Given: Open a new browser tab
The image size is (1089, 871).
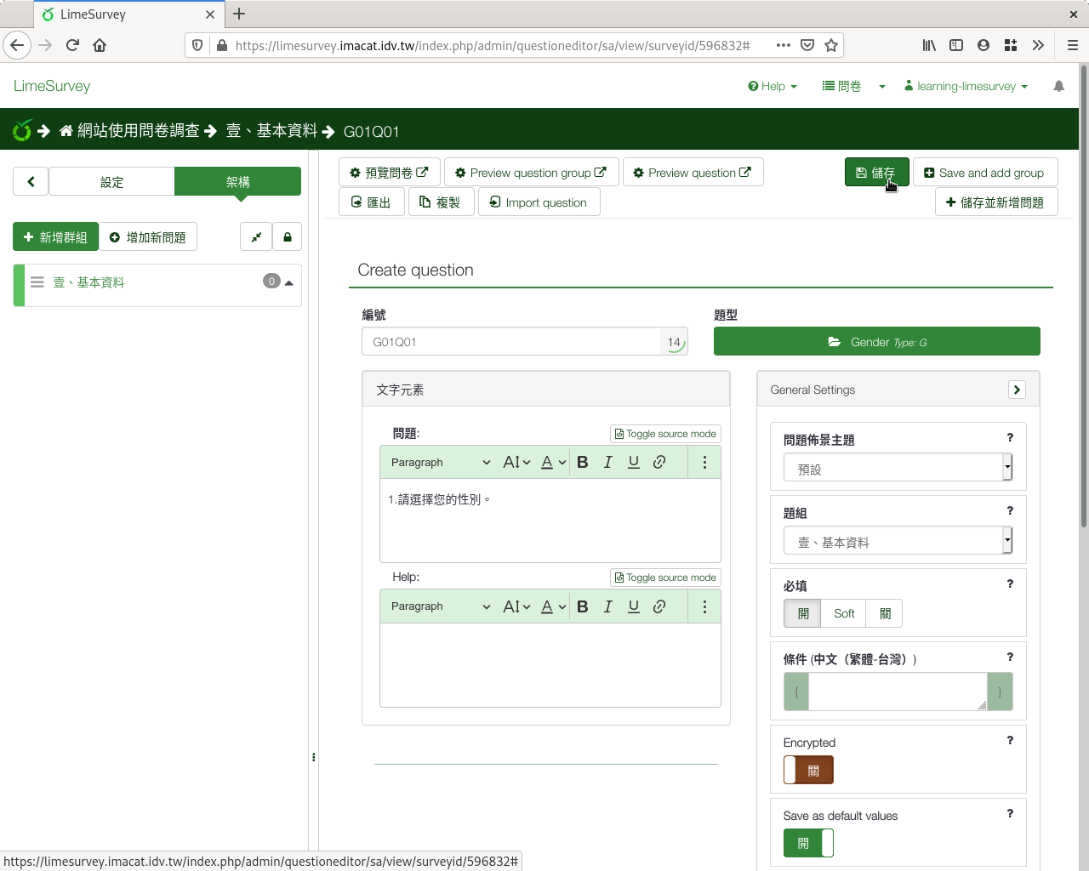Looking at the screenshot, I should (x=239, y=14).
